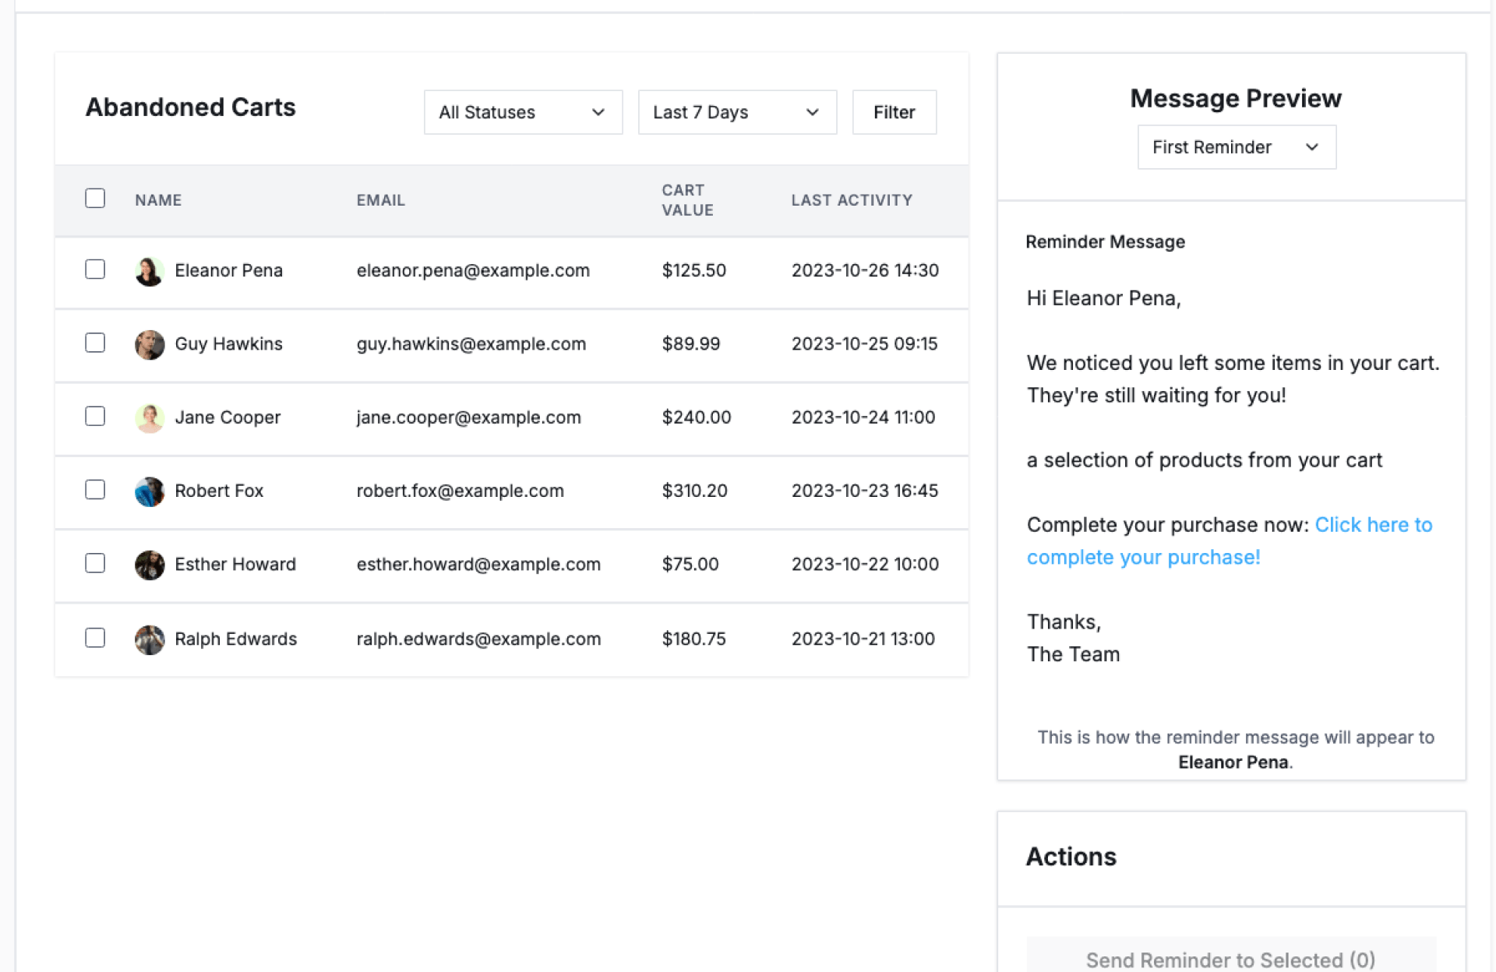The height and width of the screenshot is (972, 1496).
Task: Expand the Last 7 Days dropdown
Action: pos(736,112)
